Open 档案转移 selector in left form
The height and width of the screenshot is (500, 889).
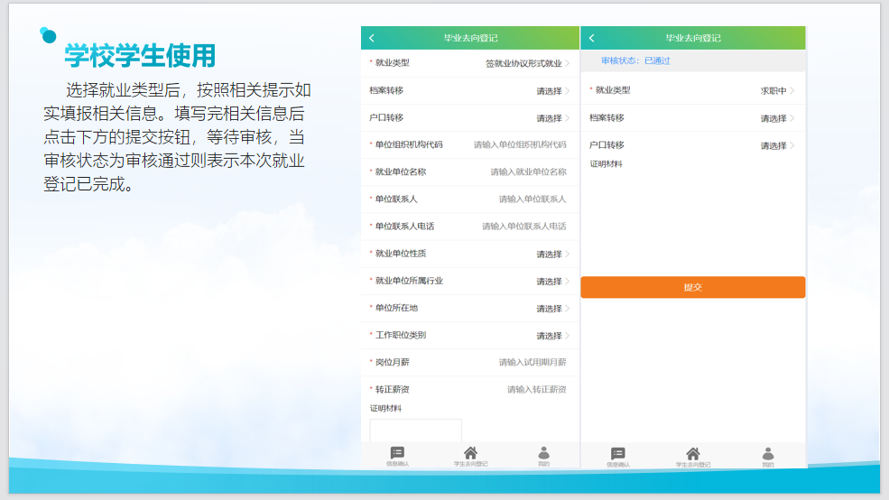tap(552, 91)
